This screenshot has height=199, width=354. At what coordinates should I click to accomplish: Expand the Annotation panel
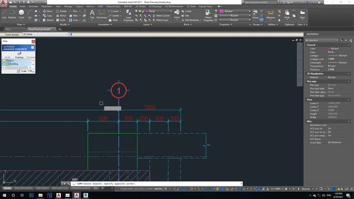[x=105, y=24]
